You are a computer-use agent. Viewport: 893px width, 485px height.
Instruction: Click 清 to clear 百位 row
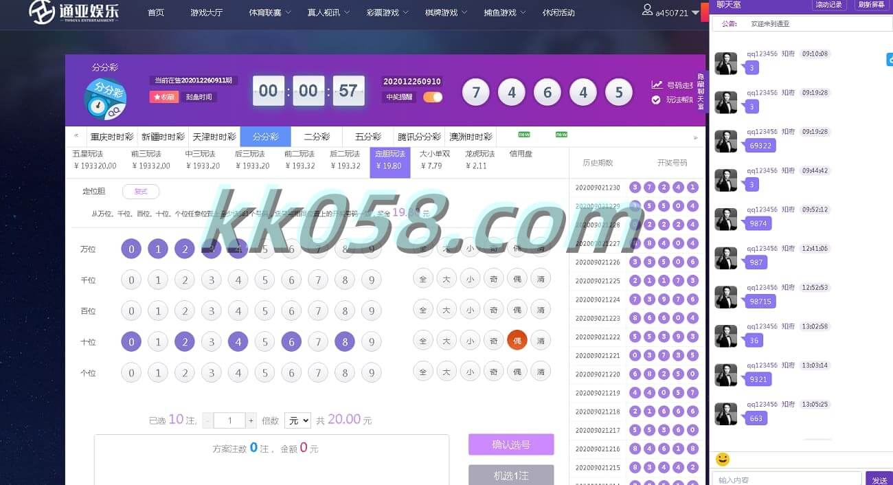click(x=541, y=309)
